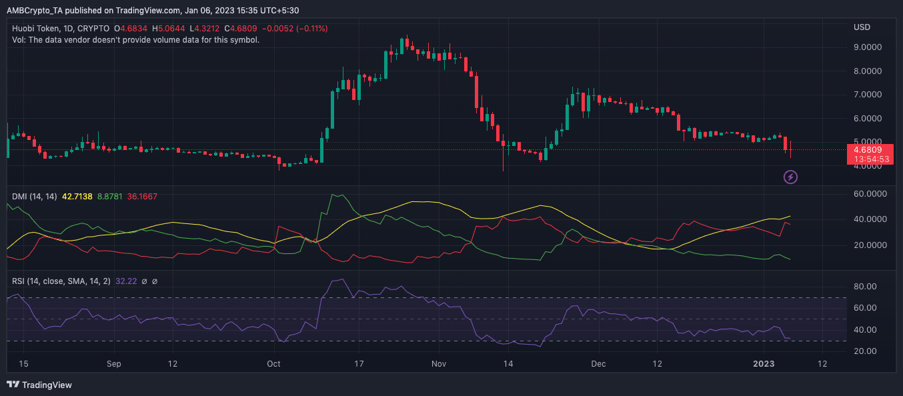
Task: Click the Vol data vendor notice text
Action: 136,40
